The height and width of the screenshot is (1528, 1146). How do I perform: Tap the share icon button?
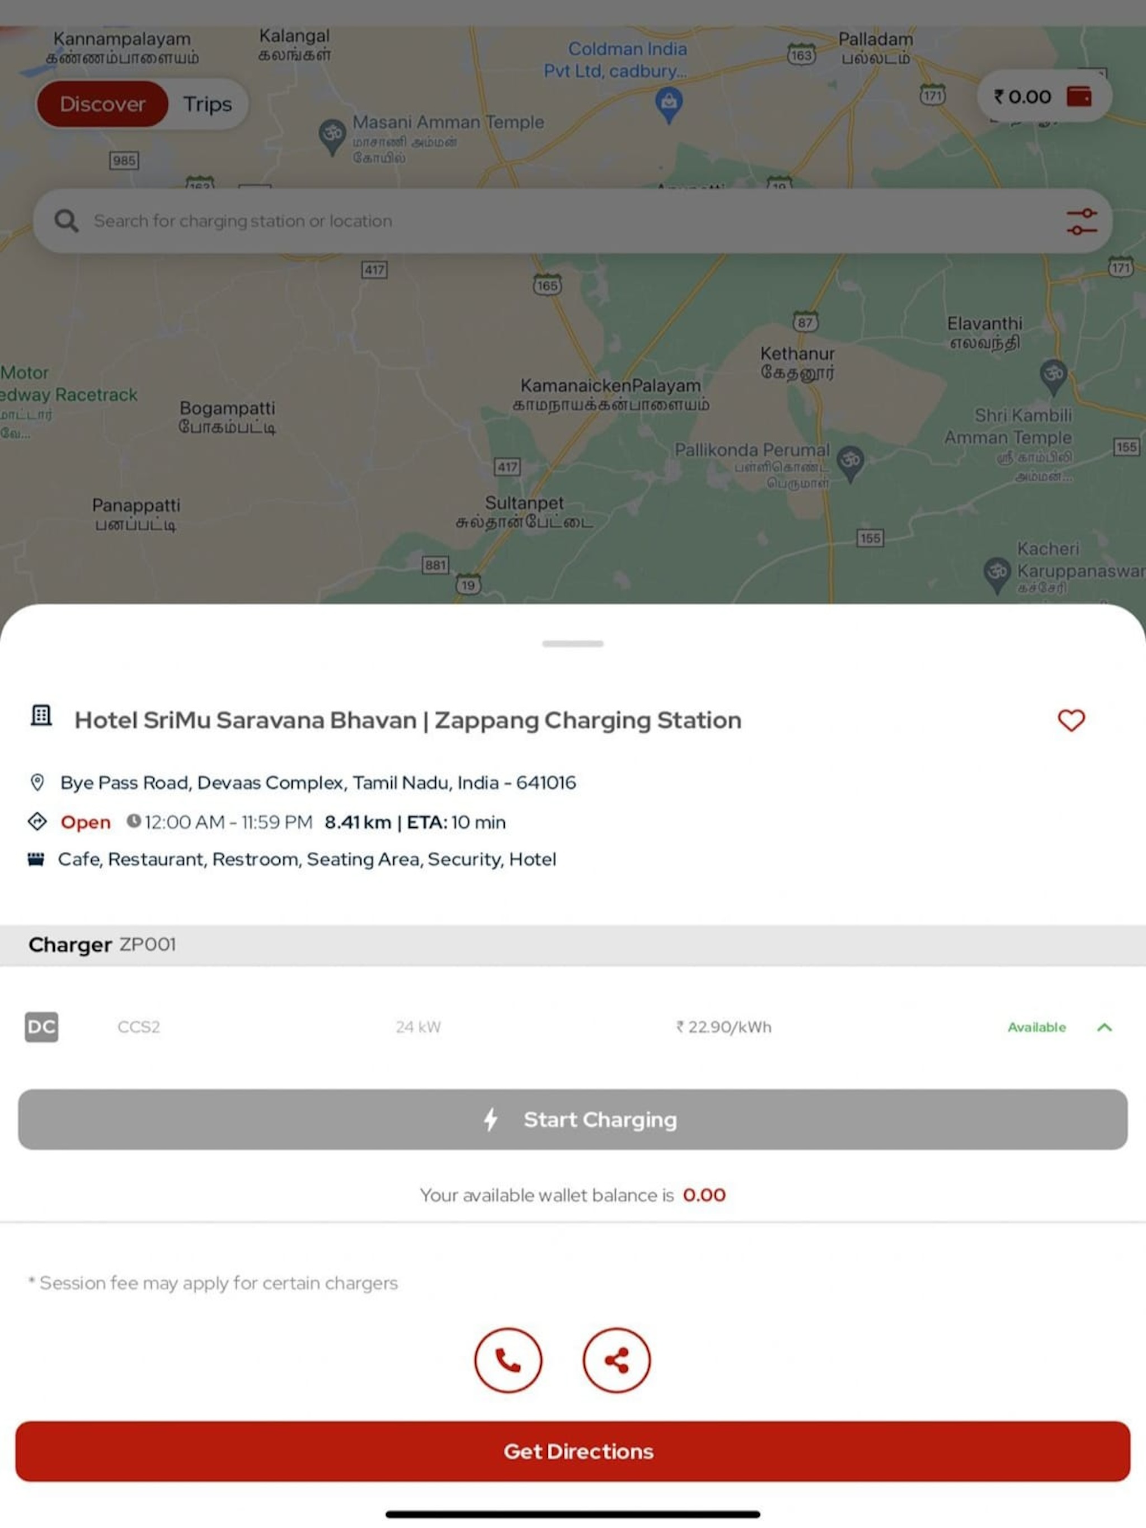(617, 1360)
